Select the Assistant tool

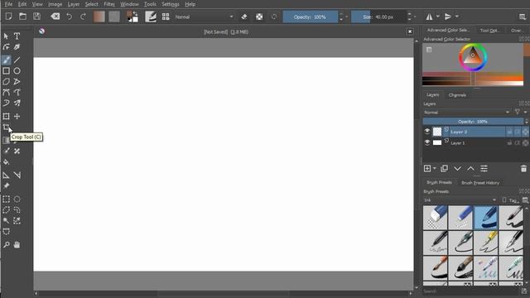click(x=6, y=175)
